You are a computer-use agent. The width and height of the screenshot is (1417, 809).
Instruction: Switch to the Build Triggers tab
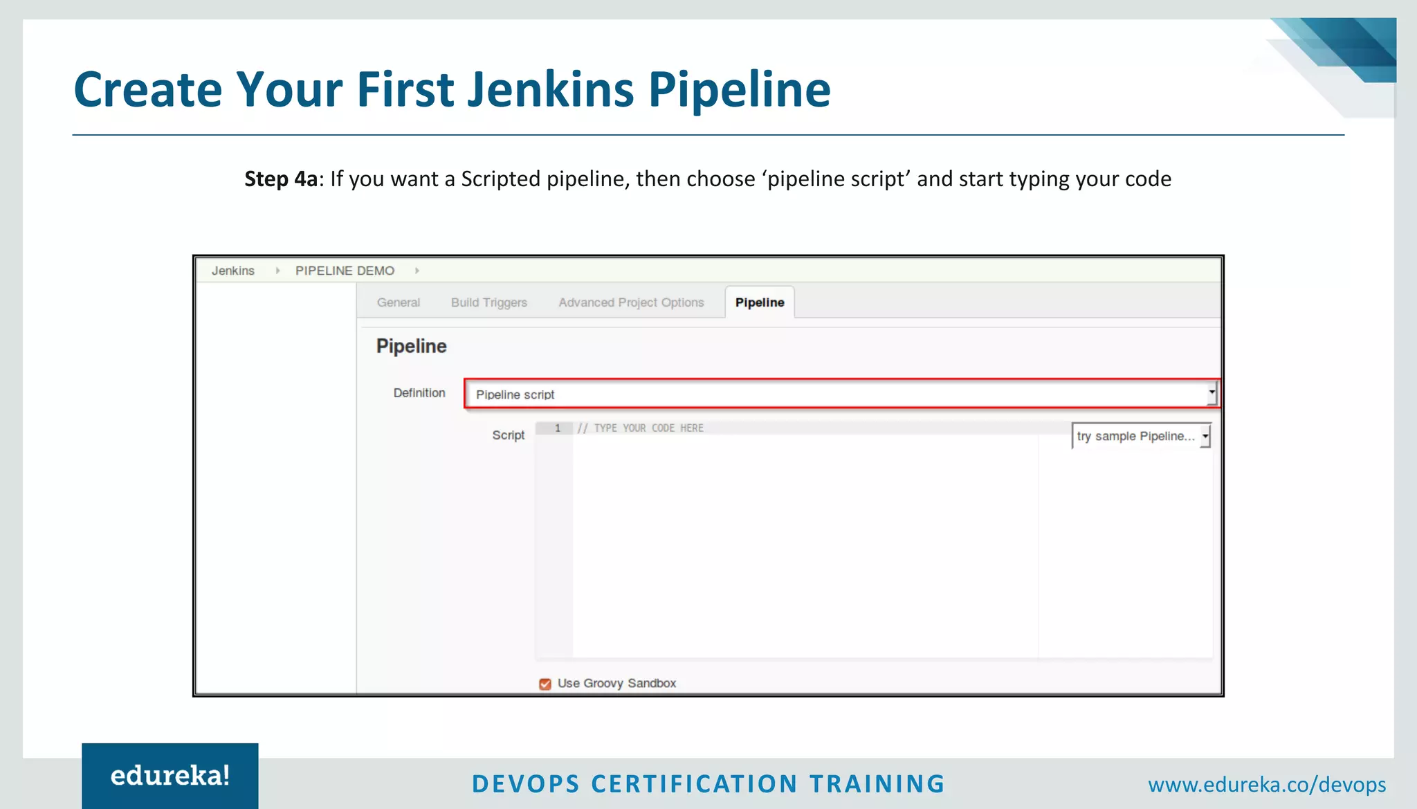pyautogui.click(x=489, y=302)
